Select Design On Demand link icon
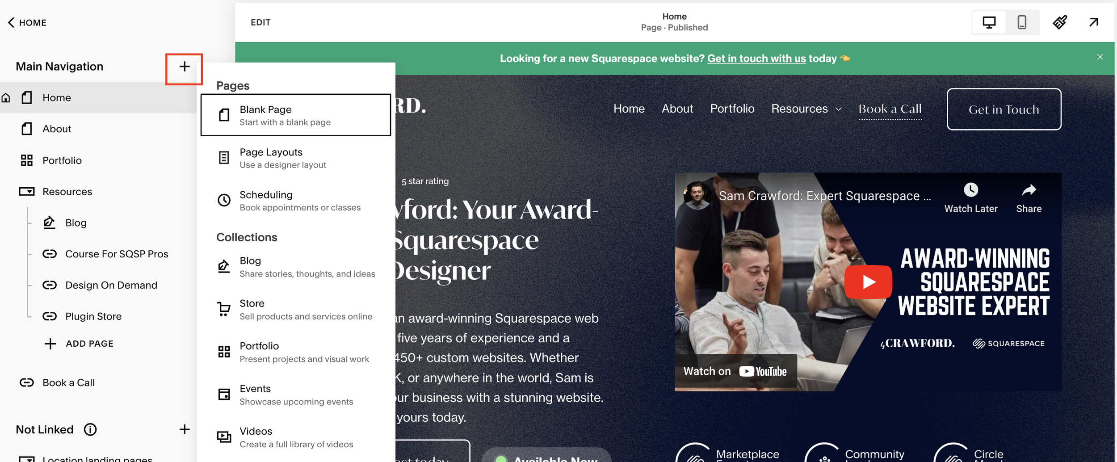Screen dimensions: 1117x462 [50, 285]
